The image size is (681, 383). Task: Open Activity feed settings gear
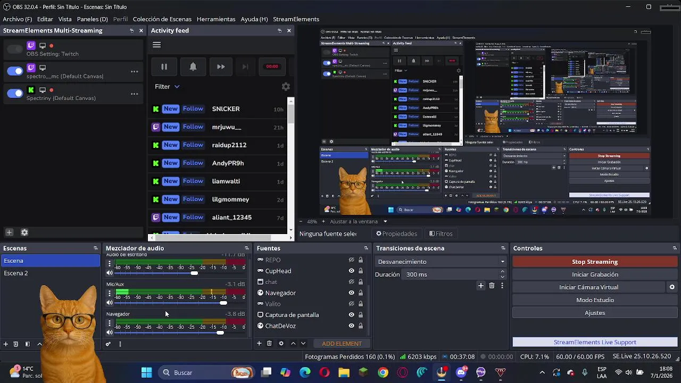(286, 86)
